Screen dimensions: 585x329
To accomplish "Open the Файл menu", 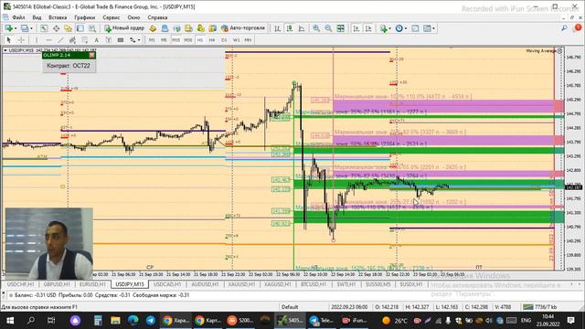I will (18, 17).
